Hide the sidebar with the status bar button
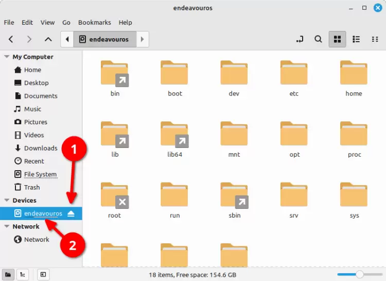This screenshot has width=386, height=281. tap(43, 274)
